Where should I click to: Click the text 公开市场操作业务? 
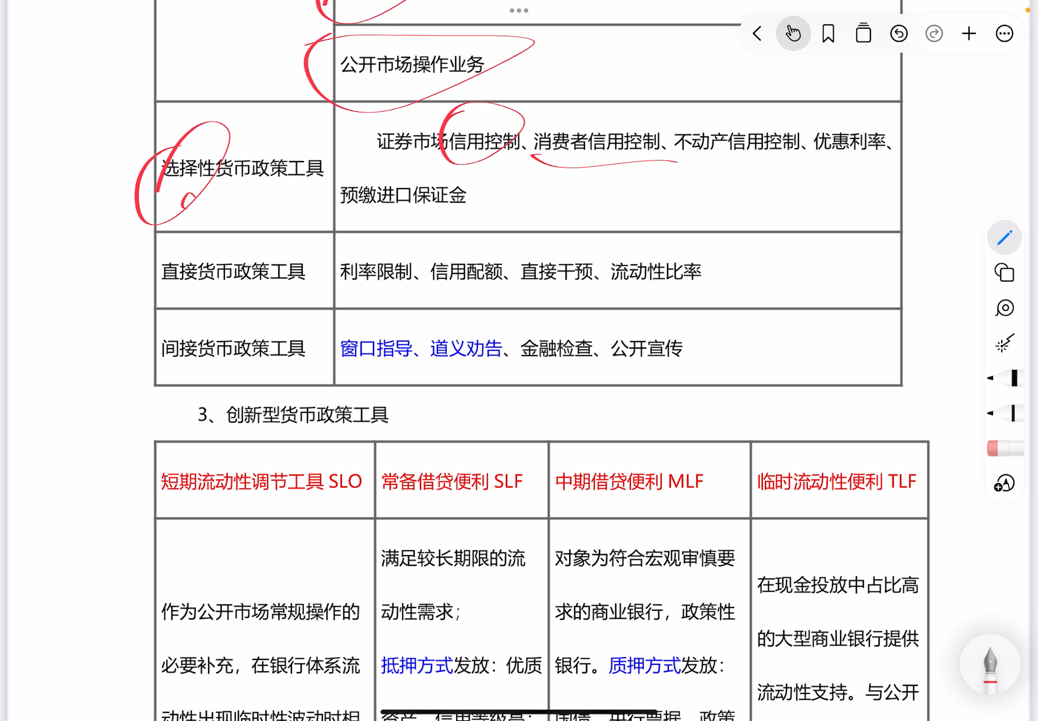click(412, 65)
